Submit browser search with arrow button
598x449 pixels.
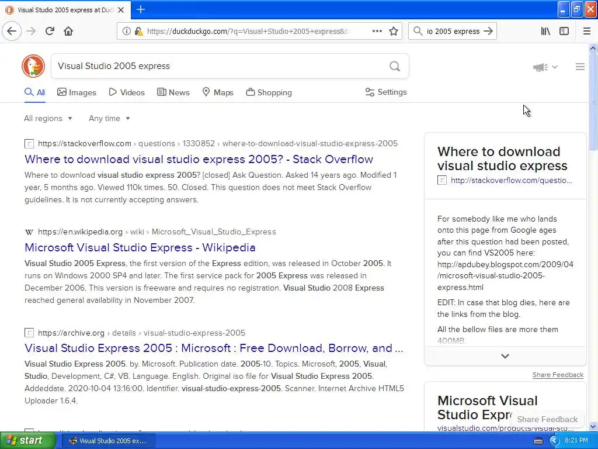[x=488, y=32]
